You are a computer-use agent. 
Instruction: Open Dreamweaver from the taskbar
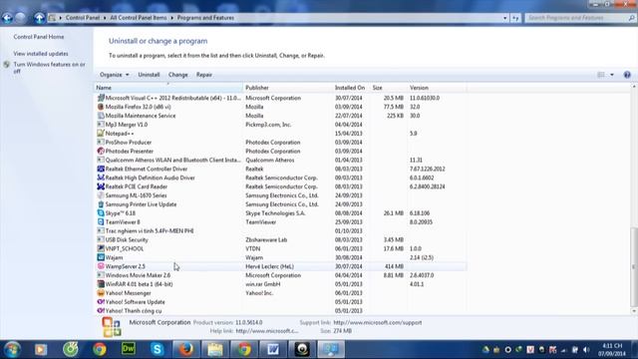tap(129, 349)
